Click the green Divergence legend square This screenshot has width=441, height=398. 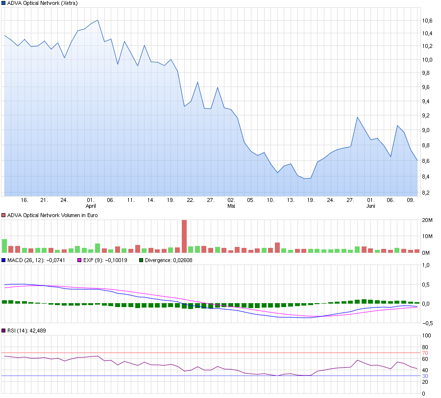tap(141, 260)
